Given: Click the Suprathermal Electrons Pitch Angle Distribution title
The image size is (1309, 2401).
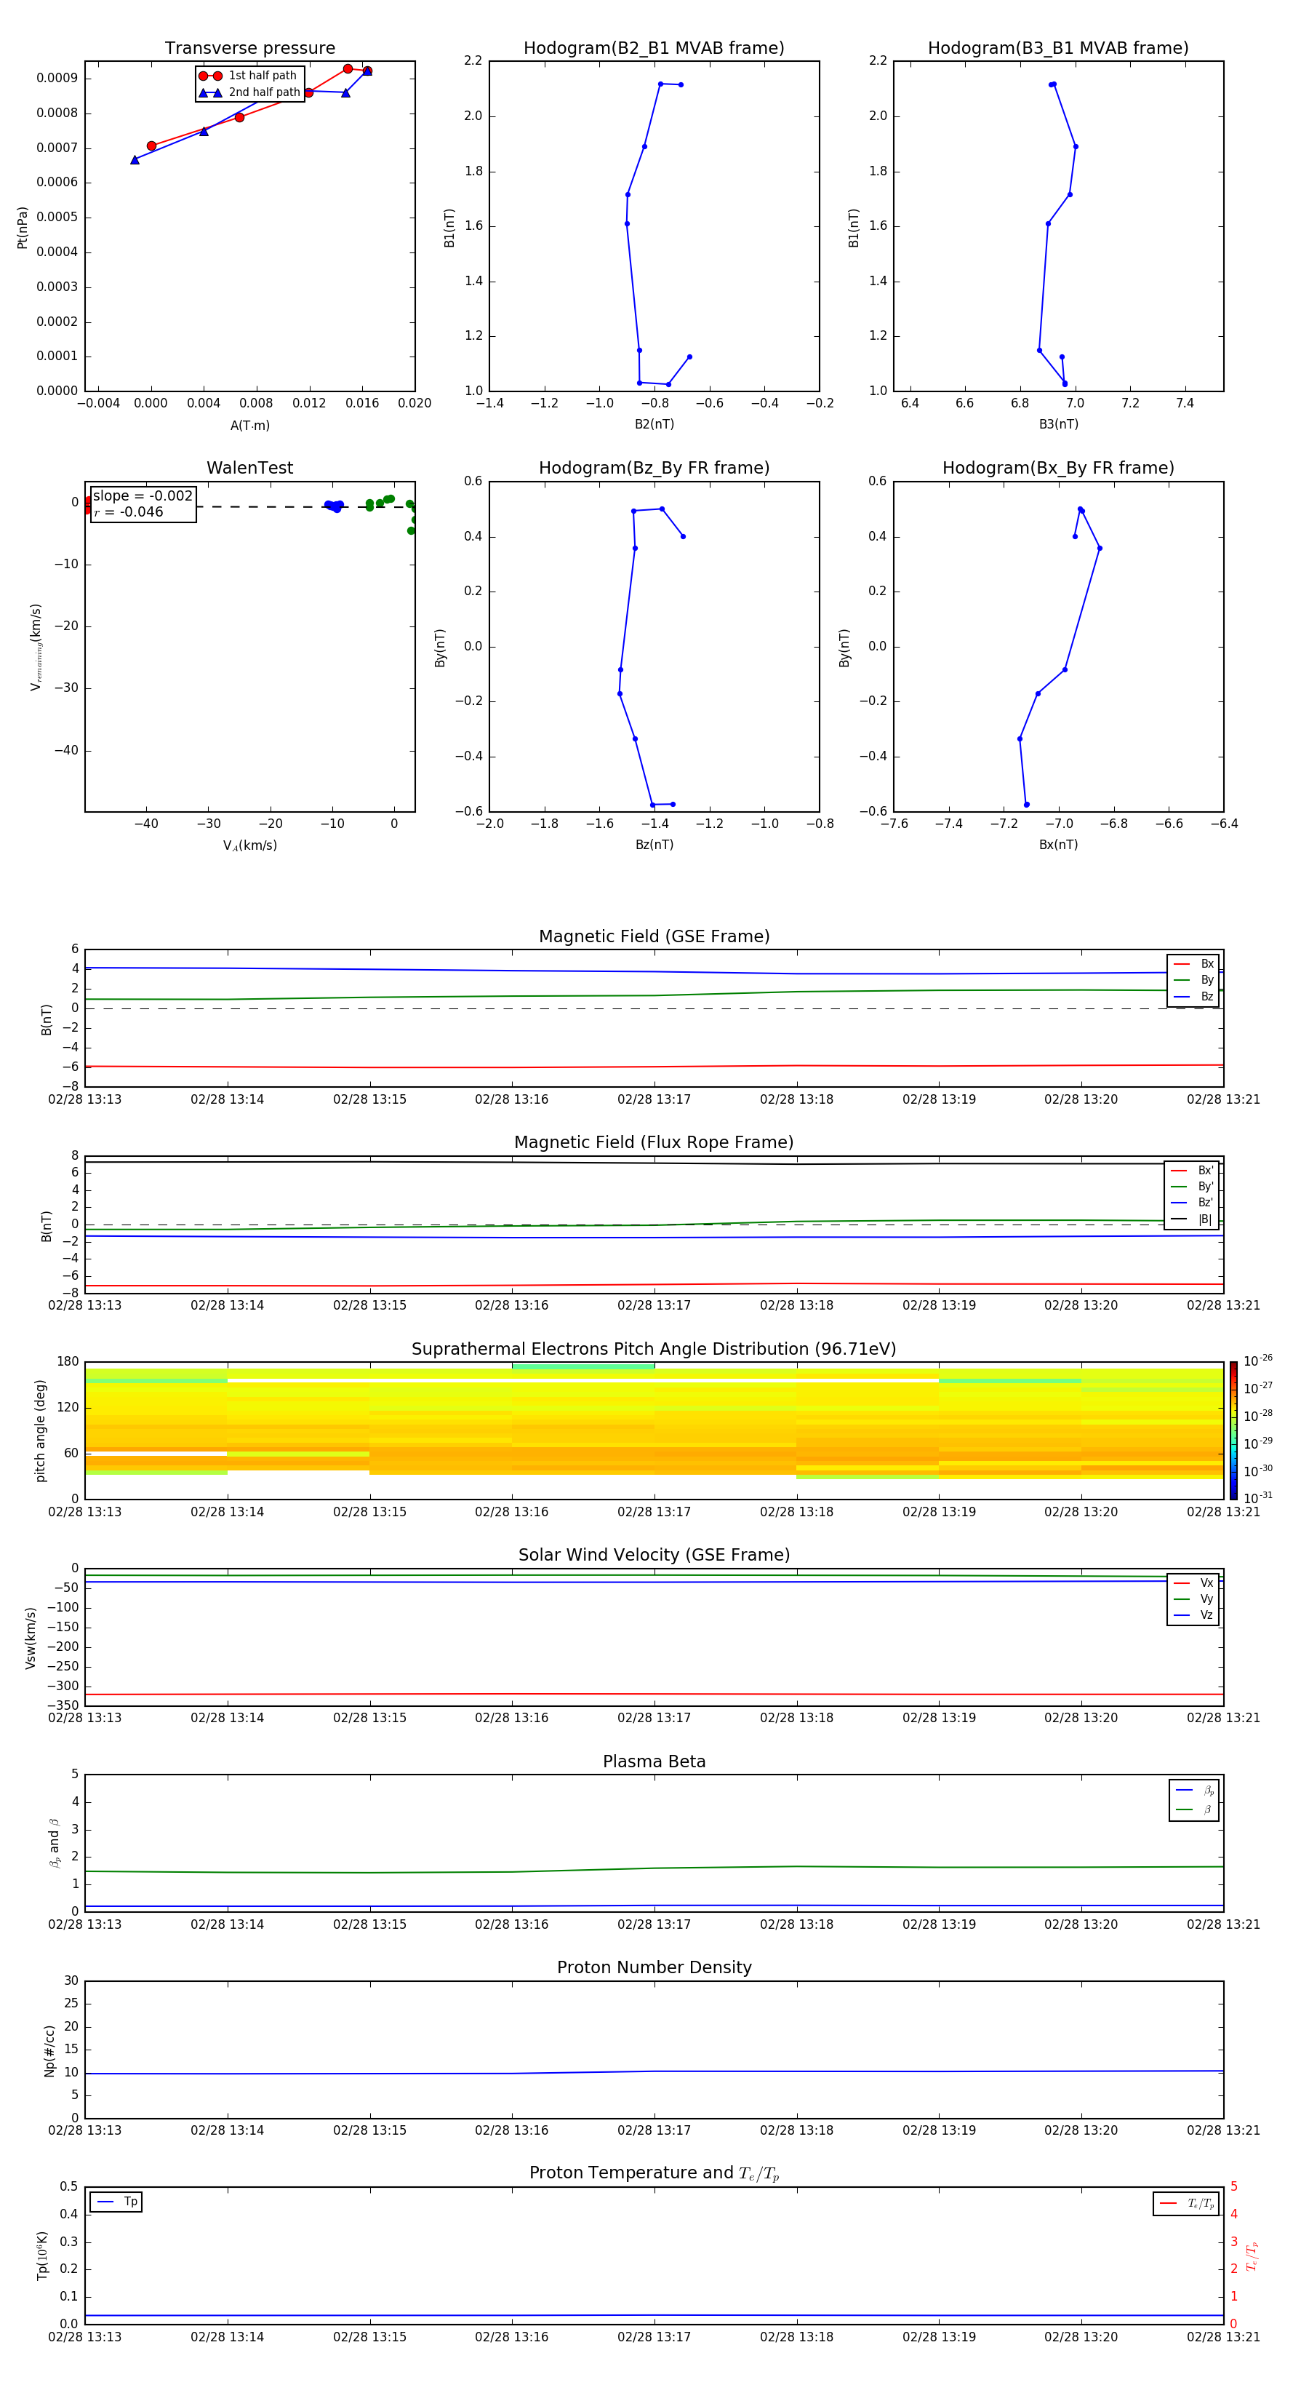Looking at the screenshot, I should tap(654, 1350).
